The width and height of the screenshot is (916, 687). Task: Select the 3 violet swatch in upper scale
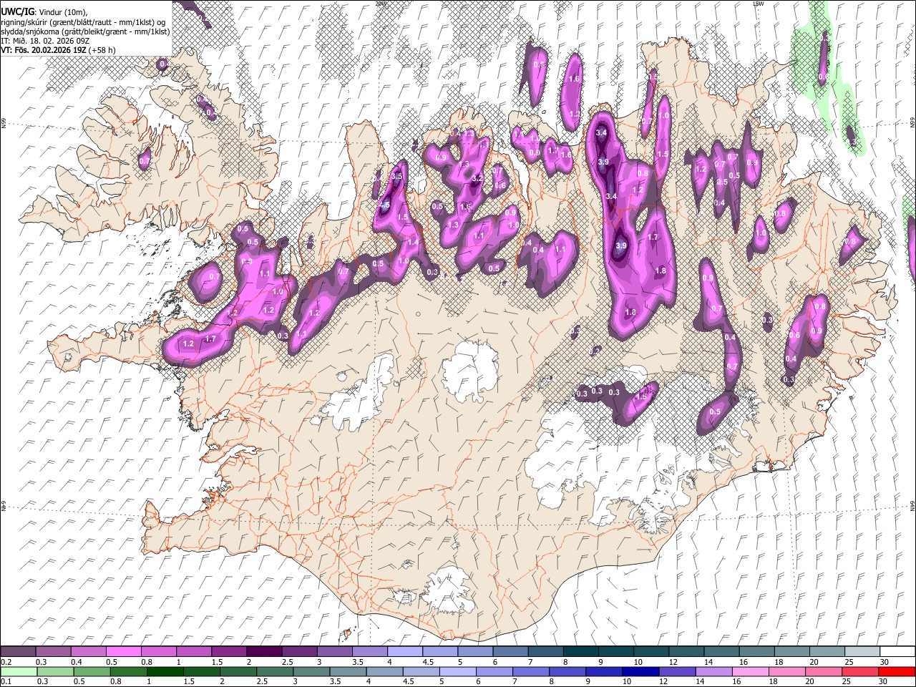coord(333,651)
